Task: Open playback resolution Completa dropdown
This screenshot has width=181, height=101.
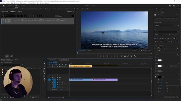Action: pyautogui.click(x=135, y=50)
